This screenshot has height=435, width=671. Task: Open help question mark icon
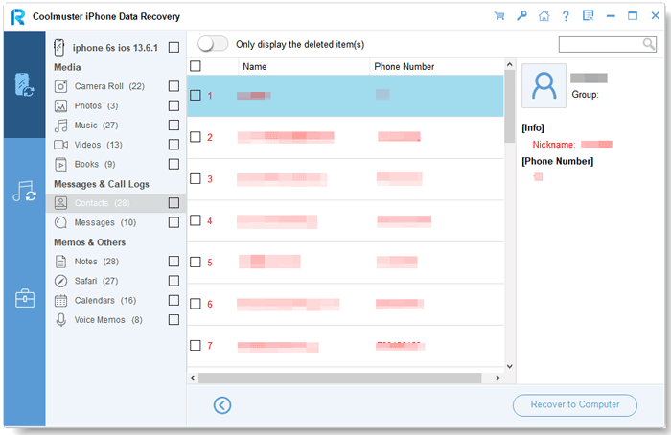566,16
